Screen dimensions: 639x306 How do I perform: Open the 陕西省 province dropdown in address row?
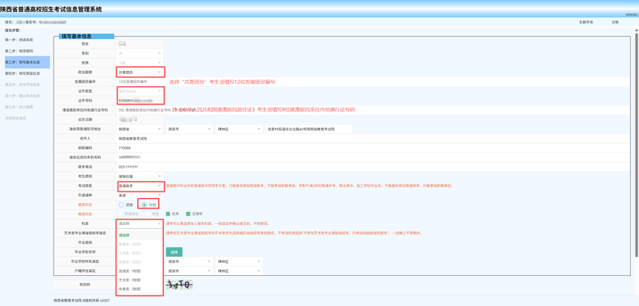tap(140, 129)
